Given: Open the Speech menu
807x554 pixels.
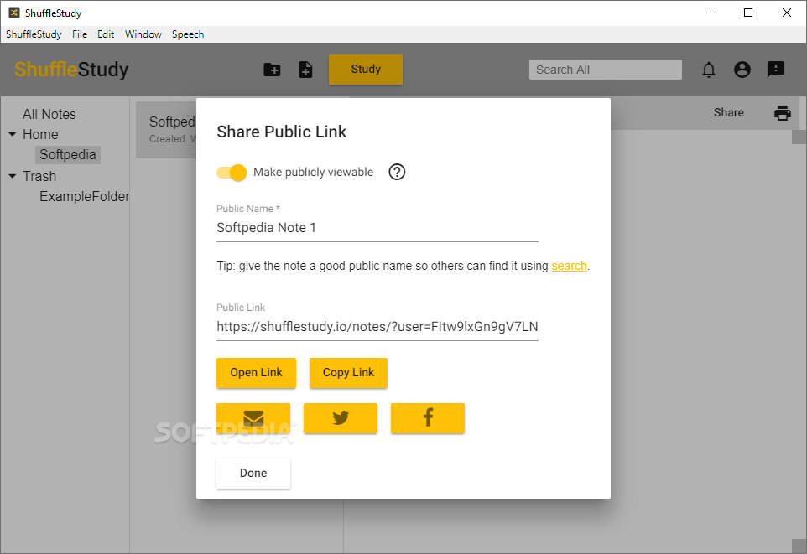Looking at the screenshot, I should point(188,34).
